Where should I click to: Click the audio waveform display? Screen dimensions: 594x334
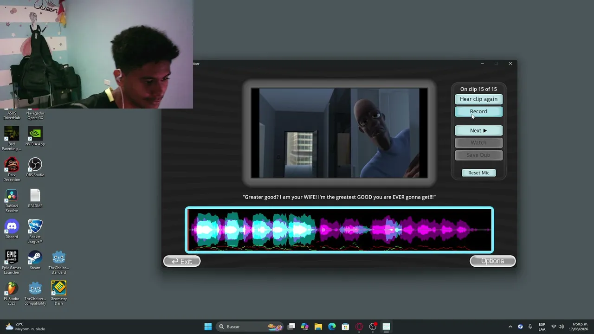(x=339, y=230)
